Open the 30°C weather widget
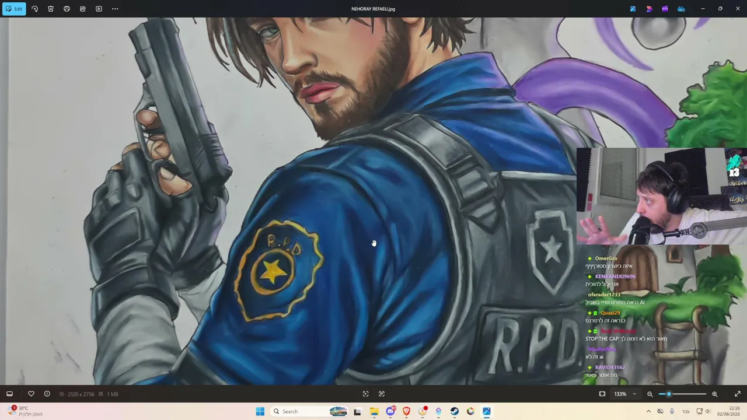 click(x=25, y=411)
